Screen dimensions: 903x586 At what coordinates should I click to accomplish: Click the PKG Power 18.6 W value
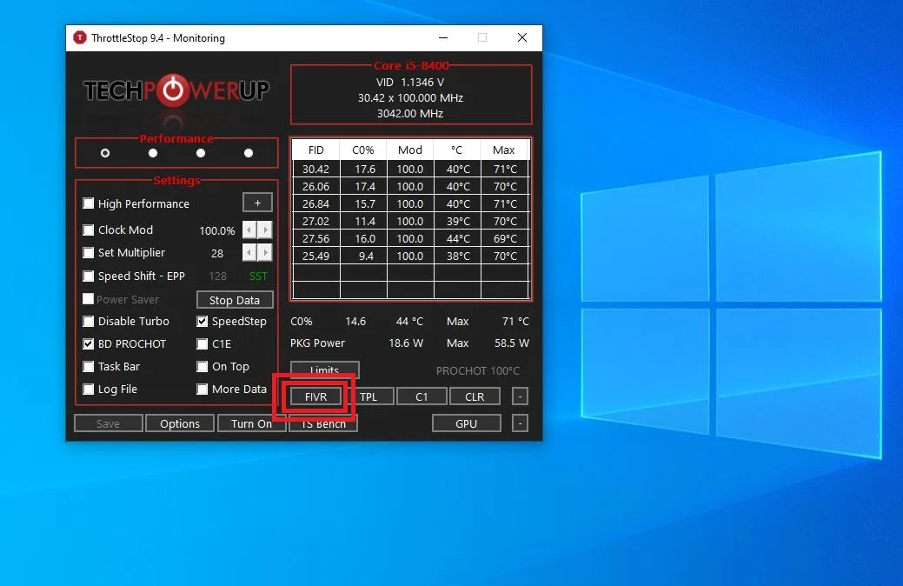[406, 343]
